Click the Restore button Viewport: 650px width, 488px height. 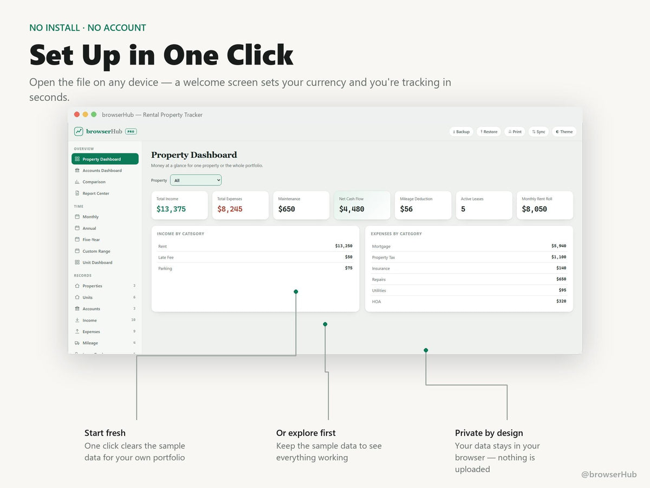tap(489, 132)
